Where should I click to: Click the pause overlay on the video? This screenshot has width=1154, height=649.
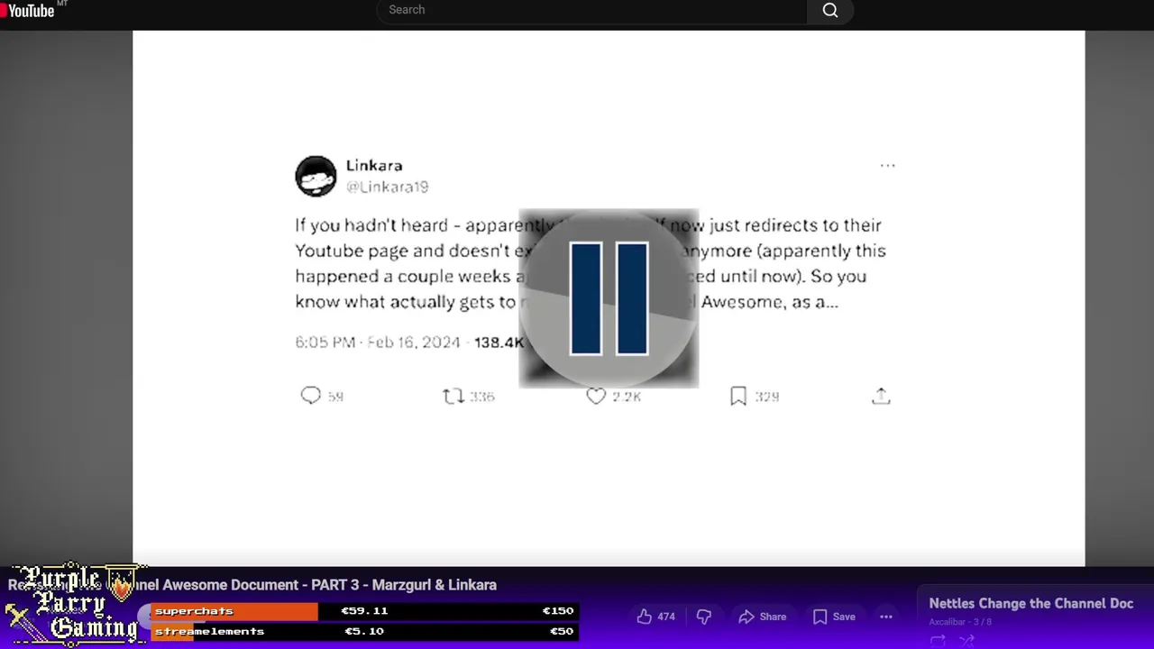609,298
